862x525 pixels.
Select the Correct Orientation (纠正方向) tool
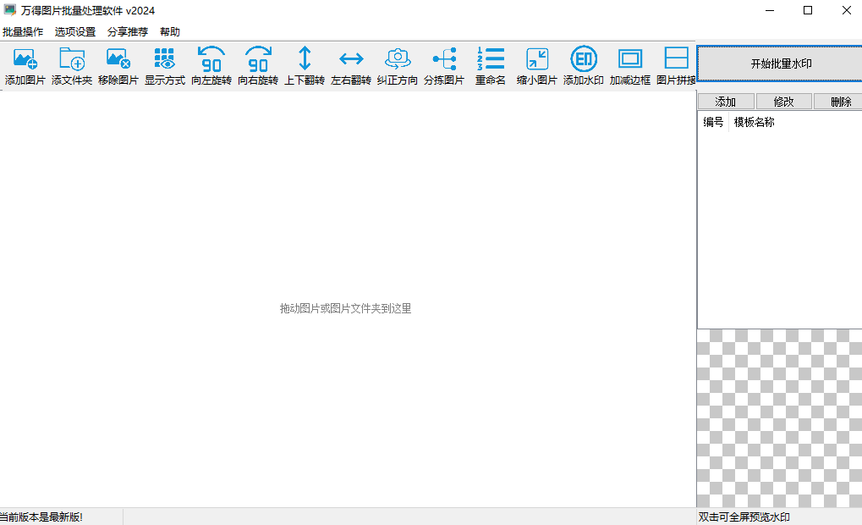coord(398,66)
